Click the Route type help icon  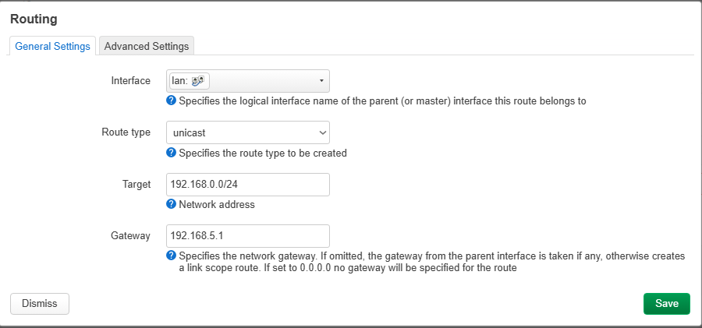click(x=172, y=153)
